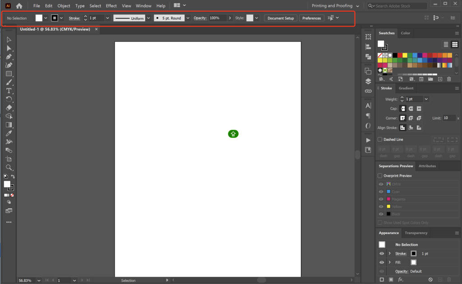
Task: Activate the Direct Selection tool
Action: click(x=9, y=48)
